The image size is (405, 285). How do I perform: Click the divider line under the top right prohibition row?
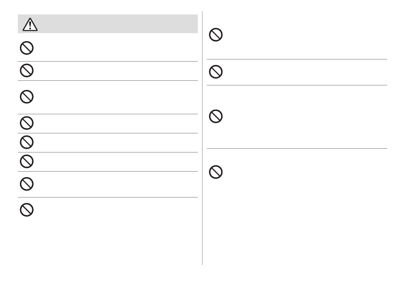pyautogui.click(x=297, y=59)
